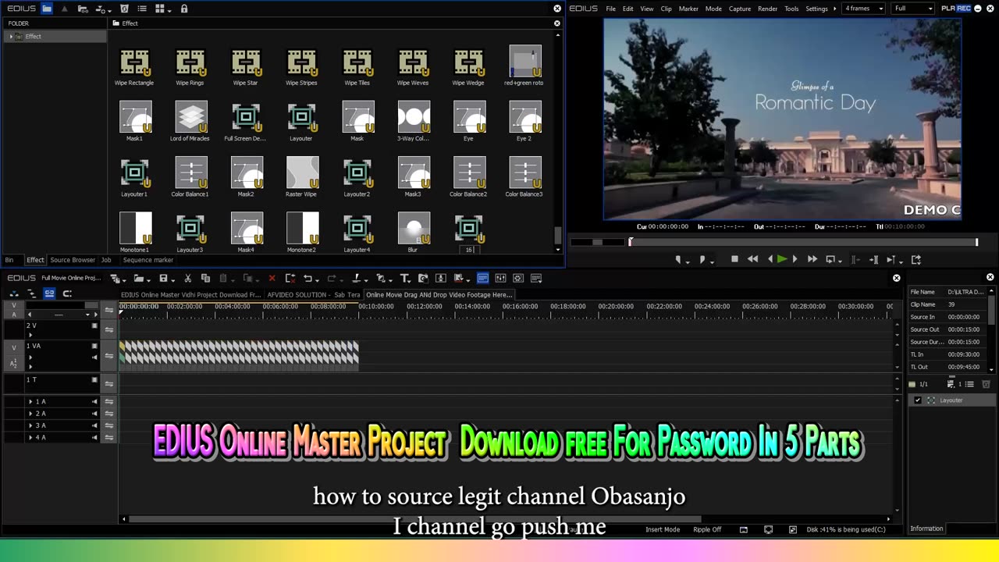Pick the Eye 2 effect preset

coord(524,122)
